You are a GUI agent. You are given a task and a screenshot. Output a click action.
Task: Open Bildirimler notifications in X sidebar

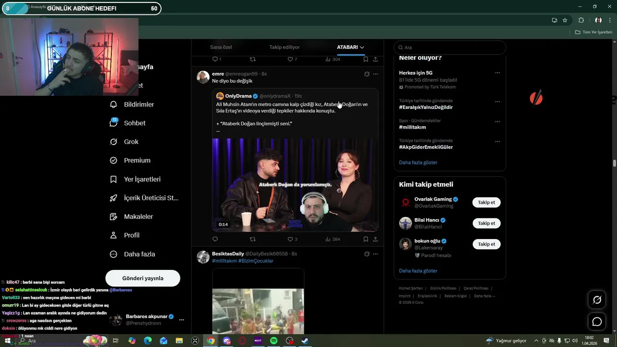coord(132,105)
